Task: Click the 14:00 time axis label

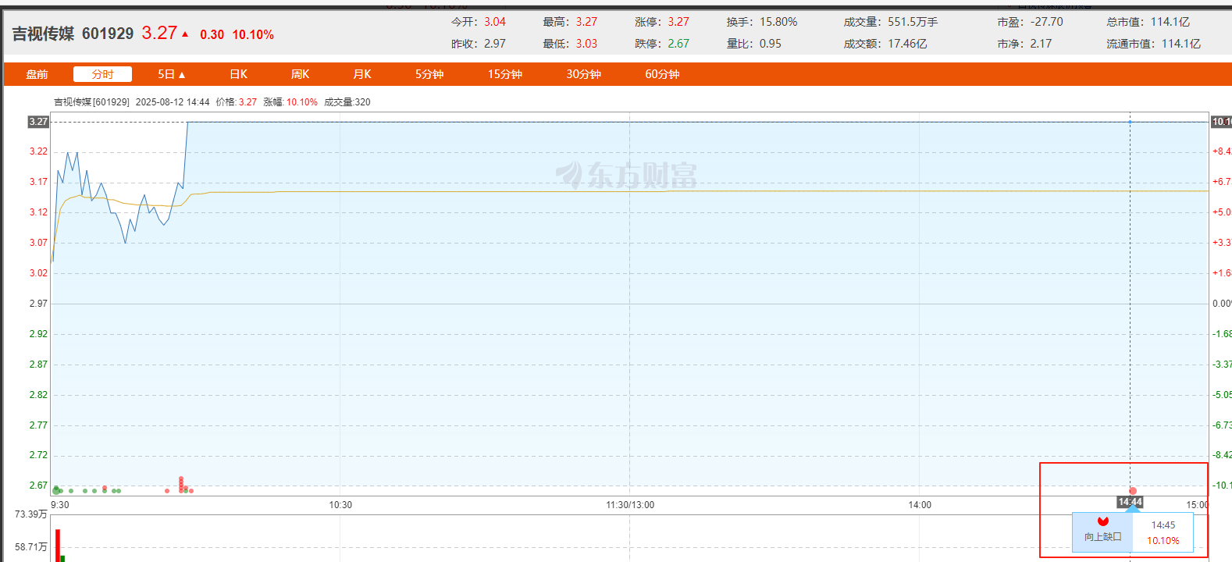Action: tap(920, 505)
